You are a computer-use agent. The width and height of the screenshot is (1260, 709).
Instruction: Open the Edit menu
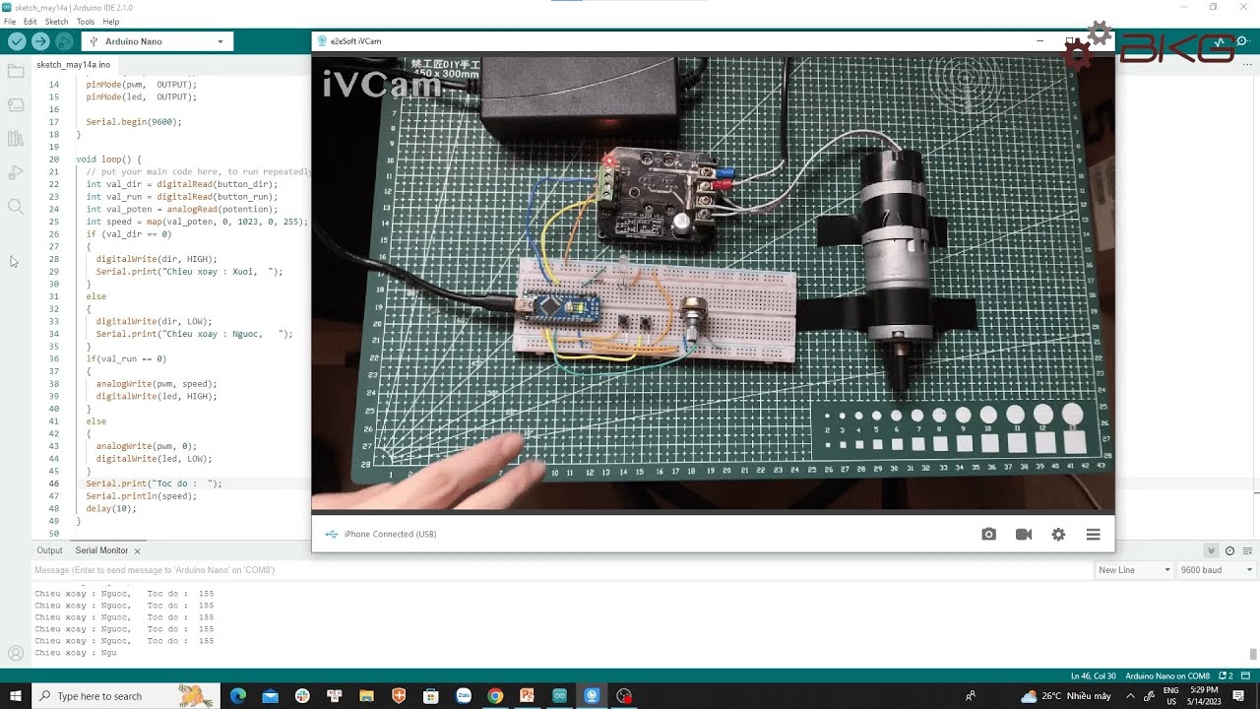click(31, 21)
